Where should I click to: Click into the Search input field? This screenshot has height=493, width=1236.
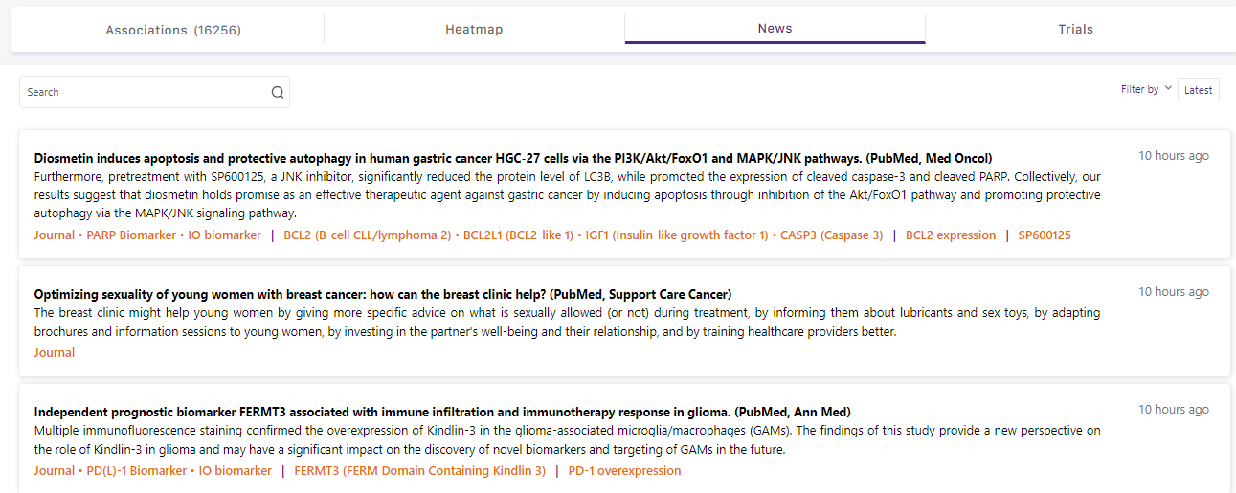(x=144, y=93)
